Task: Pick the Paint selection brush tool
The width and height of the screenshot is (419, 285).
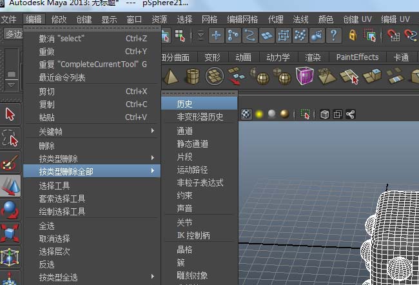Action: (x=10, y=162)
